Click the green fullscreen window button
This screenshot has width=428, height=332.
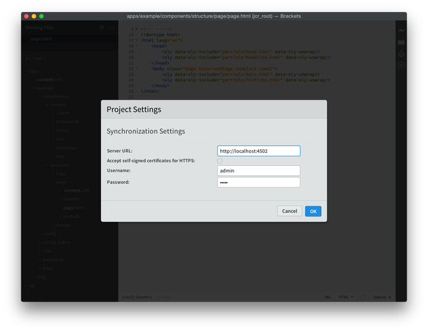tap(42, 15)
